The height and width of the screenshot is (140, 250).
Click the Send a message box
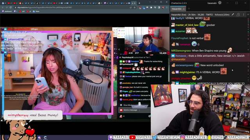[134, 110]
